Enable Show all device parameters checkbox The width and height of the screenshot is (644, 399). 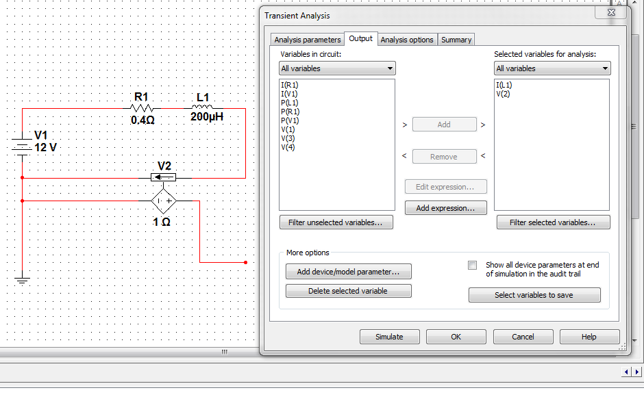pos(472,265)
